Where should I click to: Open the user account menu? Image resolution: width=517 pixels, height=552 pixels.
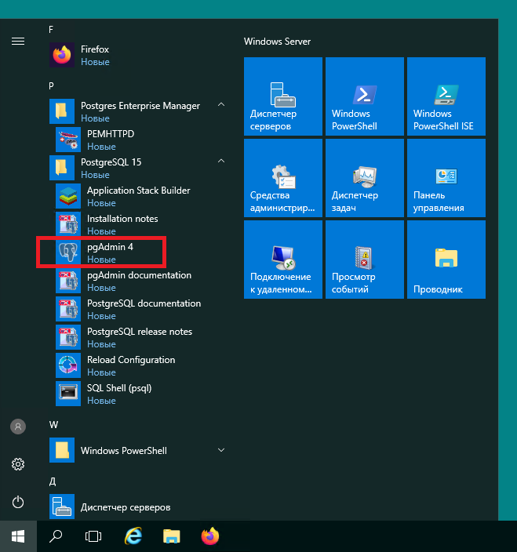18,427
